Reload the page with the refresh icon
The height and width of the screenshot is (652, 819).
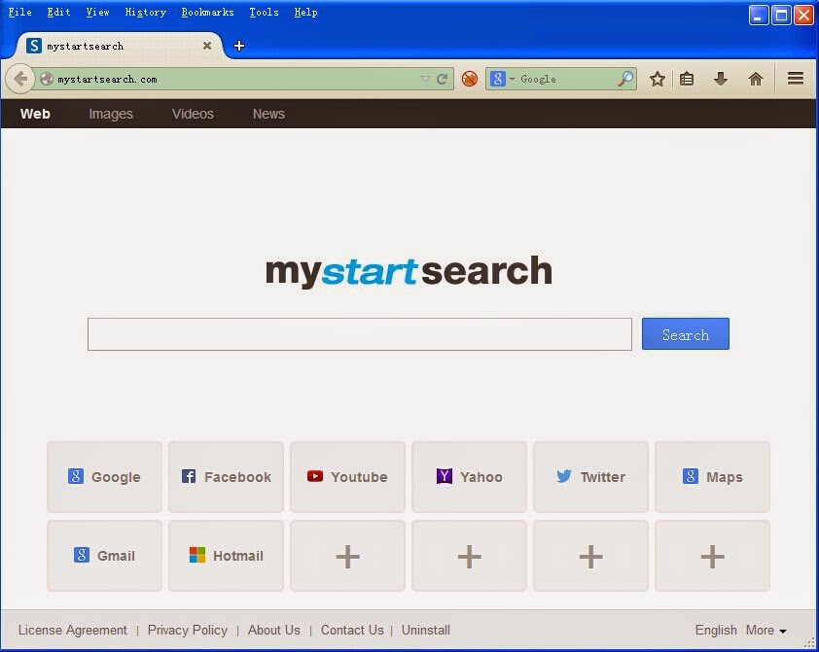pyautogui.click(x=443, y=80)
